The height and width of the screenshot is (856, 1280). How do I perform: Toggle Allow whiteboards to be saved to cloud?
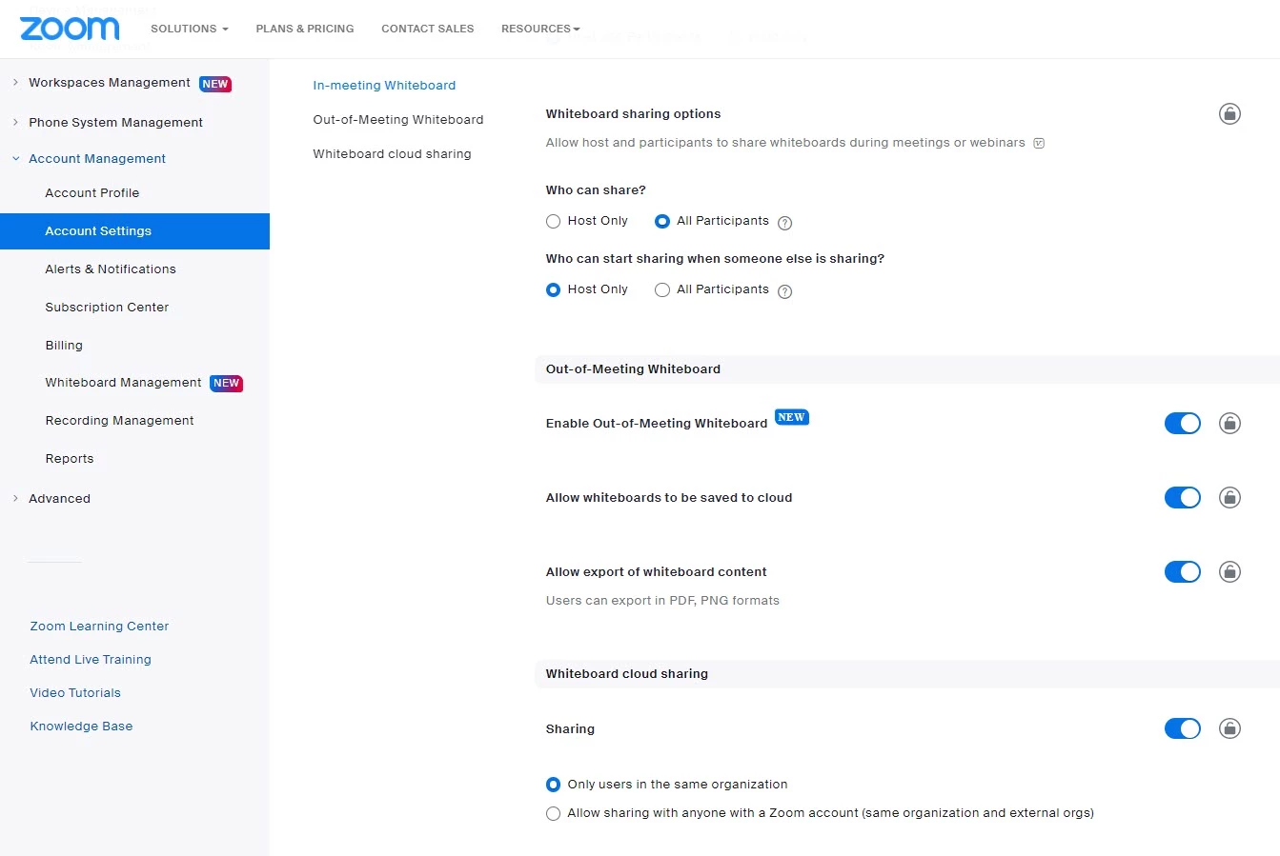(x=1183, y=497)
